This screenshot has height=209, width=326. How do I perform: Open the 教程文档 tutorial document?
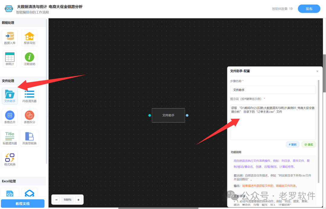(23, 204)
